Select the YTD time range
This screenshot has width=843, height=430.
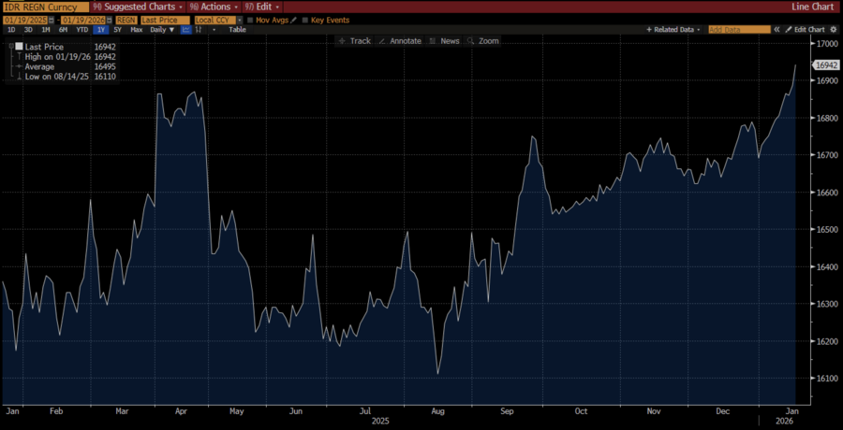(x=81, y=30)
